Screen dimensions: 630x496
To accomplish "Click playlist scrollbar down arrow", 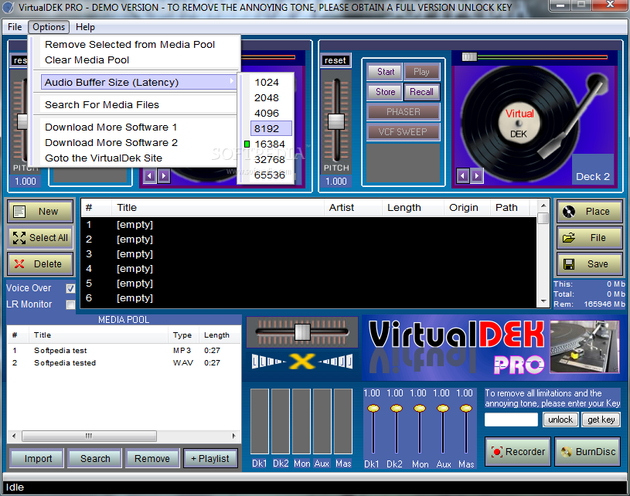I will pyautogui.click(x=543, y=301).
